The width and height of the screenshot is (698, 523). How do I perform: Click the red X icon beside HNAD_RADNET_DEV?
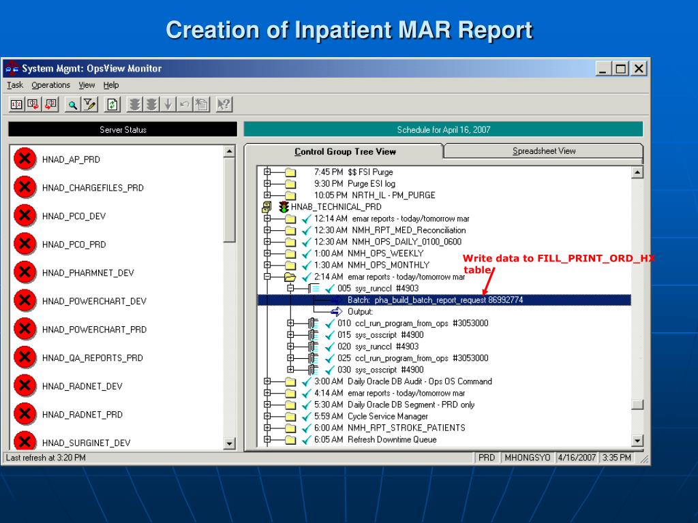25,386
